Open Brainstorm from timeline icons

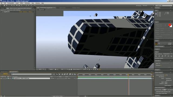70,74
